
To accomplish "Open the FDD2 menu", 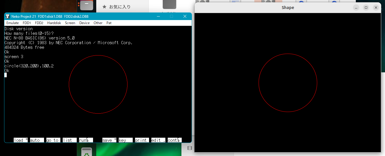I will point(39,23).
